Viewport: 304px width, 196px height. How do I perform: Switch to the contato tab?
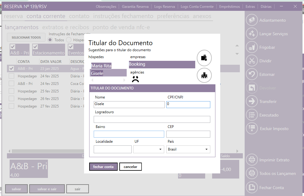(79, 16)
